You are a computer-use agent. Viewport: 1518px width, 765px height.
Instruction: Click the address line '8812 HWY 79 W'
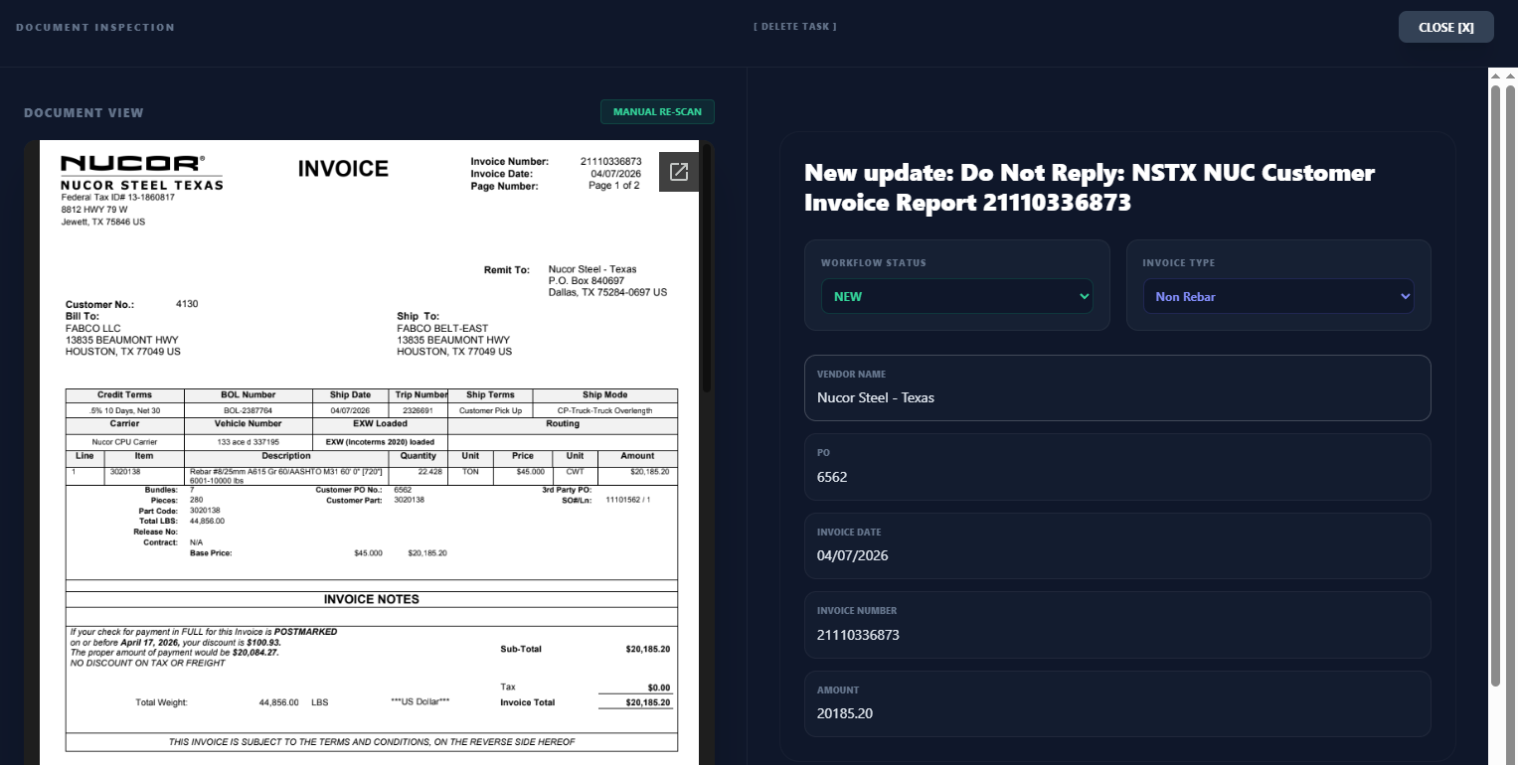pos(94,210)
